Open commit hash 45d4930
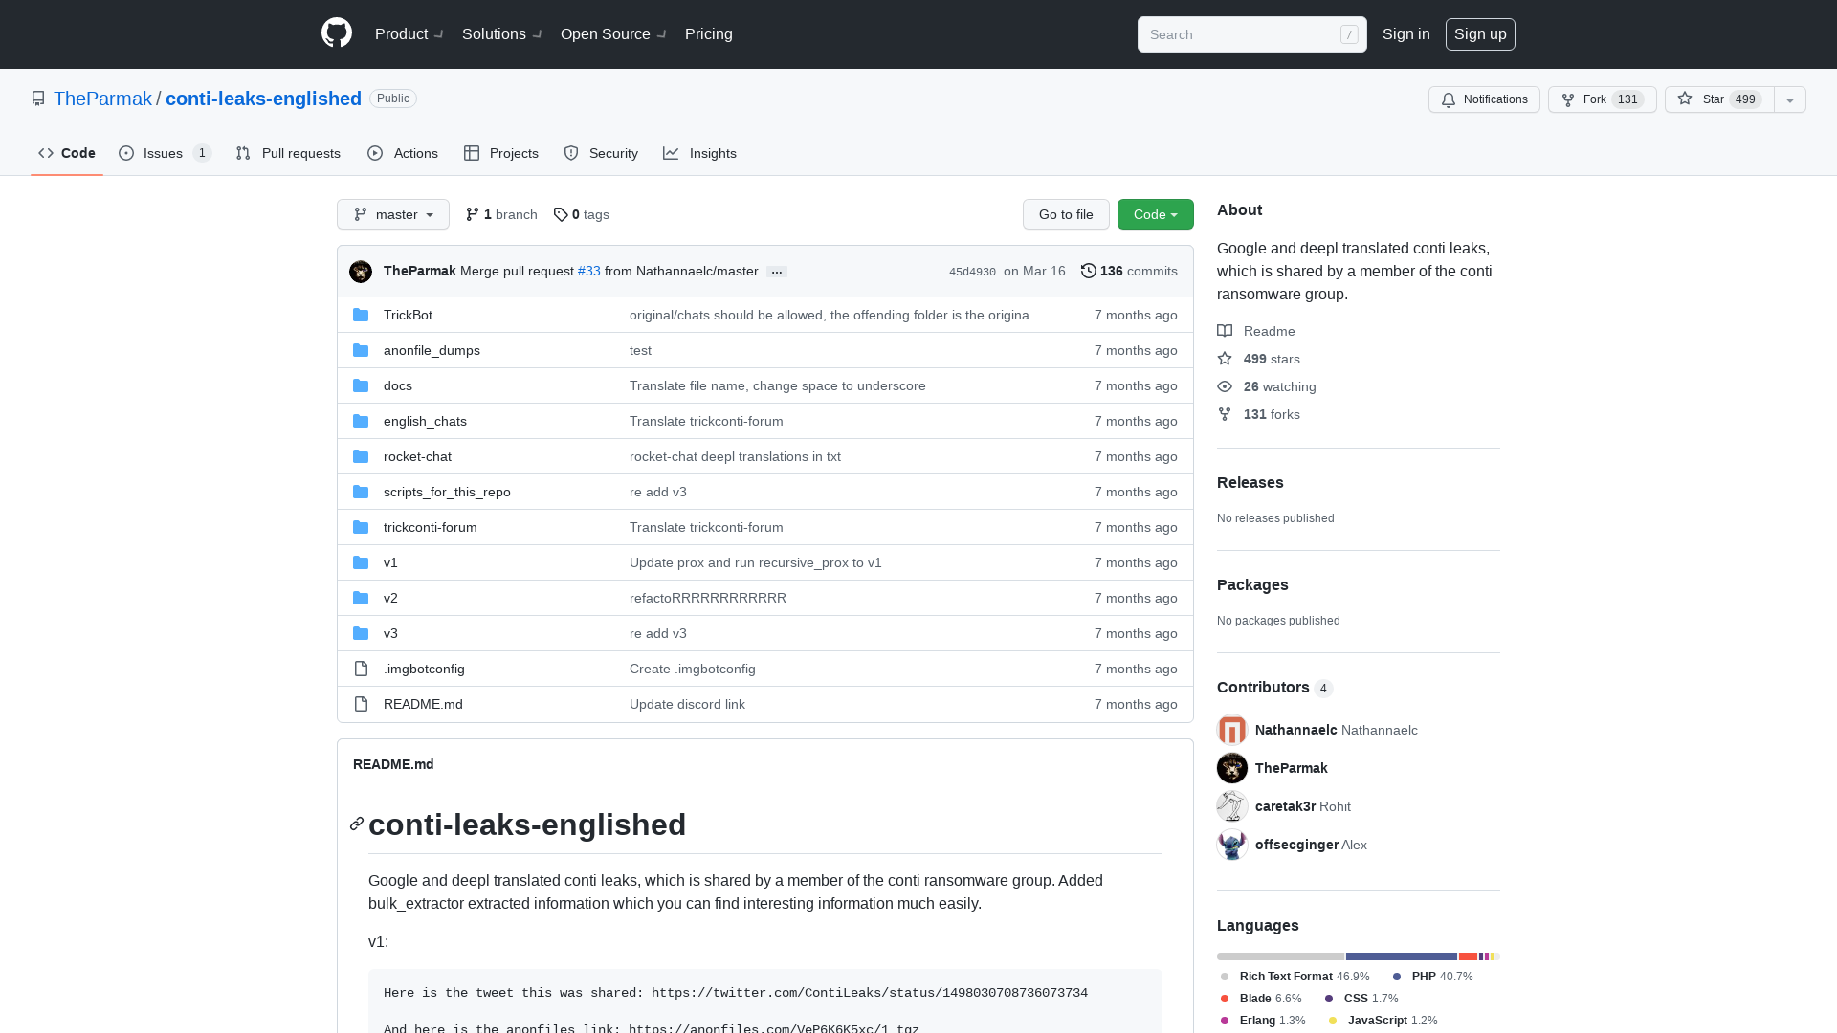The image size is (1837, 1033). click(972, 272)
